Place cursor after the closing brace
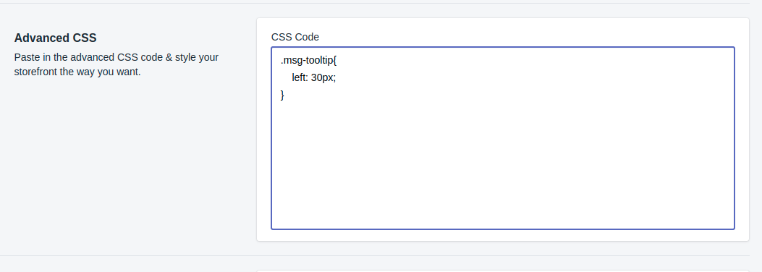This screenshot has width=762, height=272. [285, 95]
